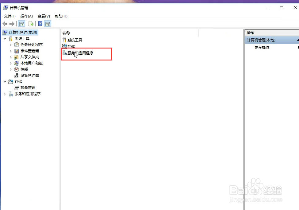Open the 文件(F) menu
Screen dimensions: 299x210
click(x=10, y=16)
